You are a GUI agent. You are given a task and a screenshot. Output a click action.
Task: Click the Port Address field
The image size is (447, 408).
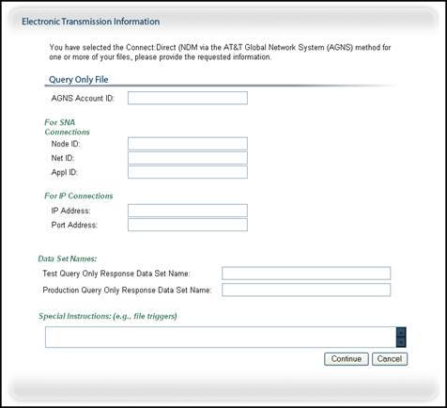click(188, 225)
